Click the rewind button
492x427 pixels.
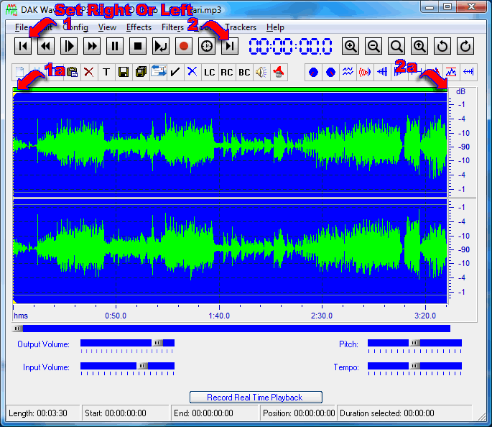[46, 46]
